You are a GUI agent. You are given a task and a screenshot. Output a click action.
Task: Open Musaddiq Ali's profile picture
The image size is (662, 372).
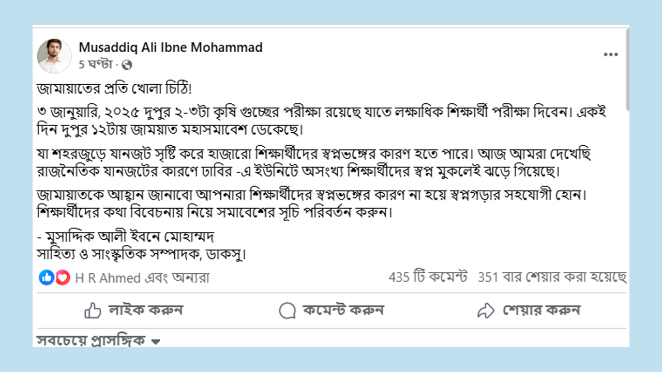click(x=54, y=56)
